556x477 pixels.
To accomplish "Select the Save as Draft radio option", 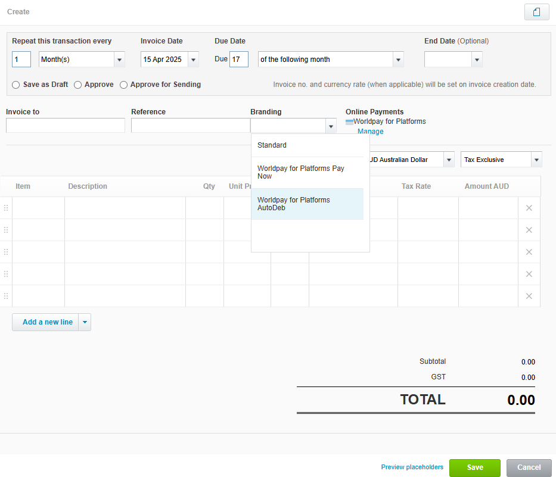I will point(16,85).
